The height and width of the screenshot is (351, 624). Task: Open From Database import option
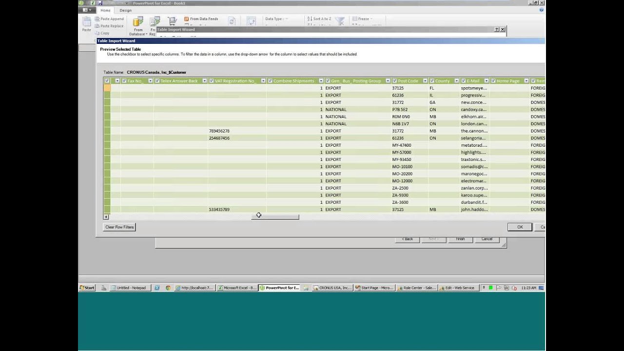[138, 26]
